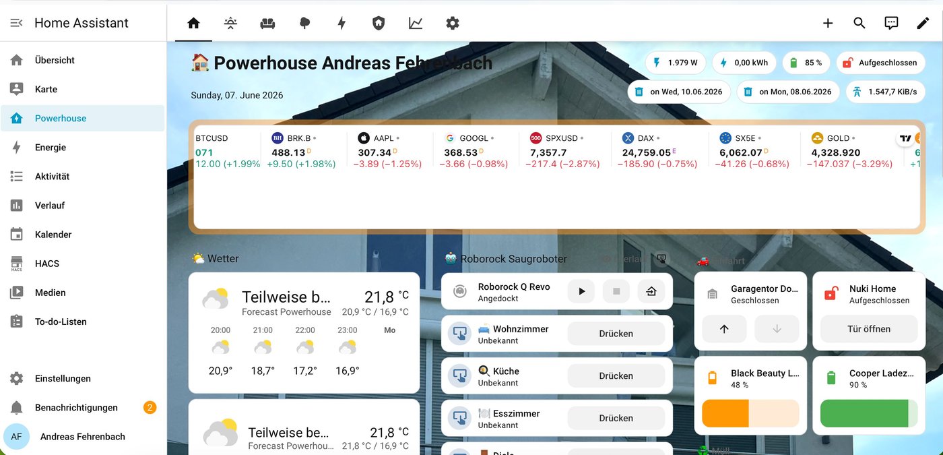Click Drücken for Wohnzimmer
Image resolution: width=943 pixels, height=455 pixels.
[x=616, y=334]
